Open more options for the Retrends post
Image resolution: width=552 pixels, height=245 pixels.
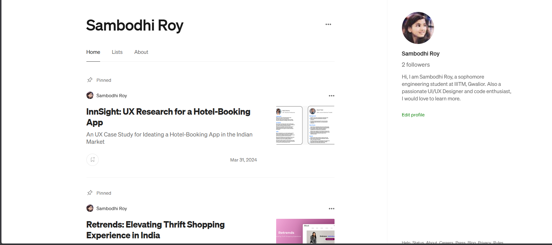click(331, 209)
